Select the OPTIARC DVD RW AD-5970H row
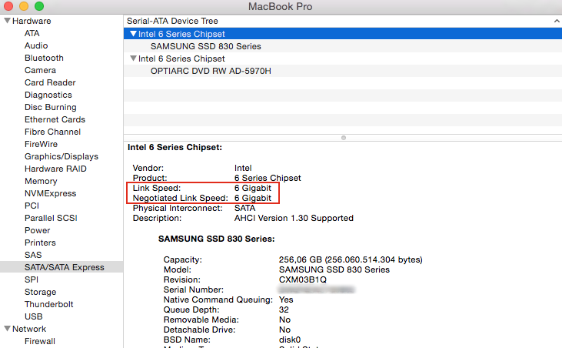This screenshot has width=562, height=348. pyautogui.click(x=343, y=71)
